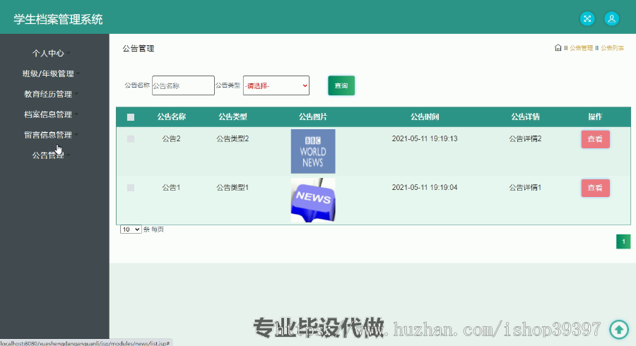Click the 公告类型 column header
The width and height of the screenshot is (636, 346).
(232, 117)
